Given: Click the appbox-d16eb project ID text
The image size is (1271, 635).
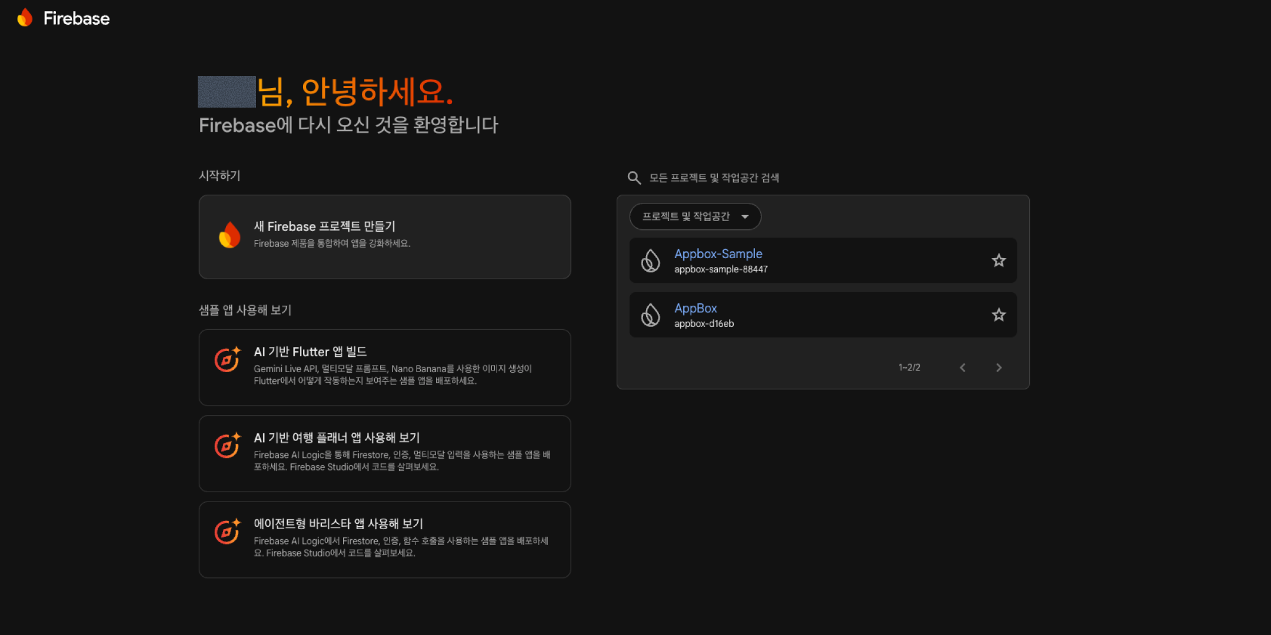Looking at the screenshot, I should coord(704,323).
